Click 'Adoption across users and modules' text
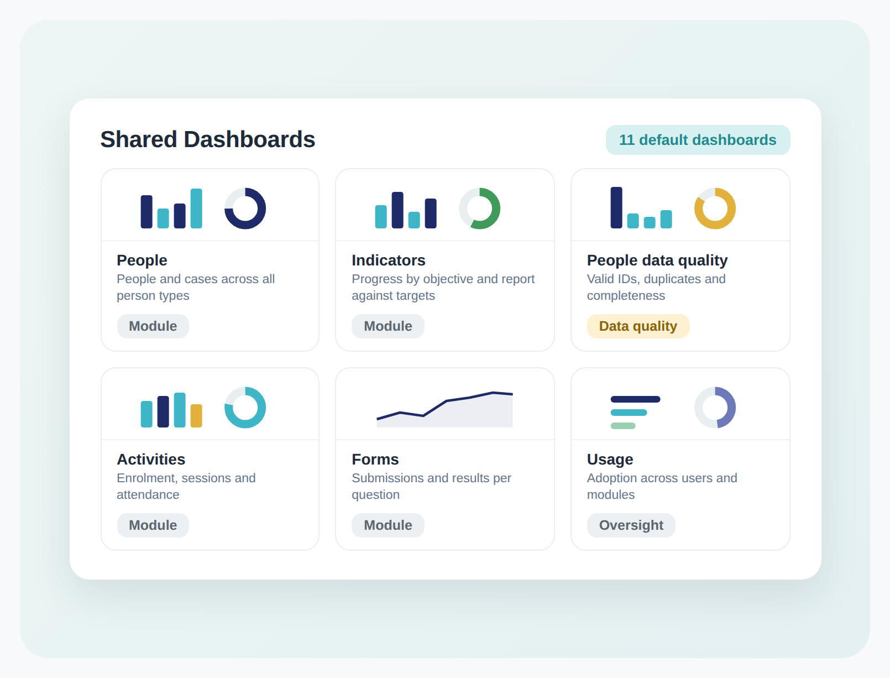Screen dimensions: 890x678 click(x=662, y=486)
